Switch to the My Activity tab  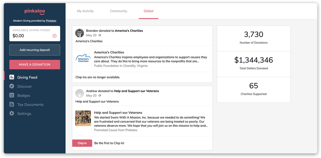tap(85, 11)
